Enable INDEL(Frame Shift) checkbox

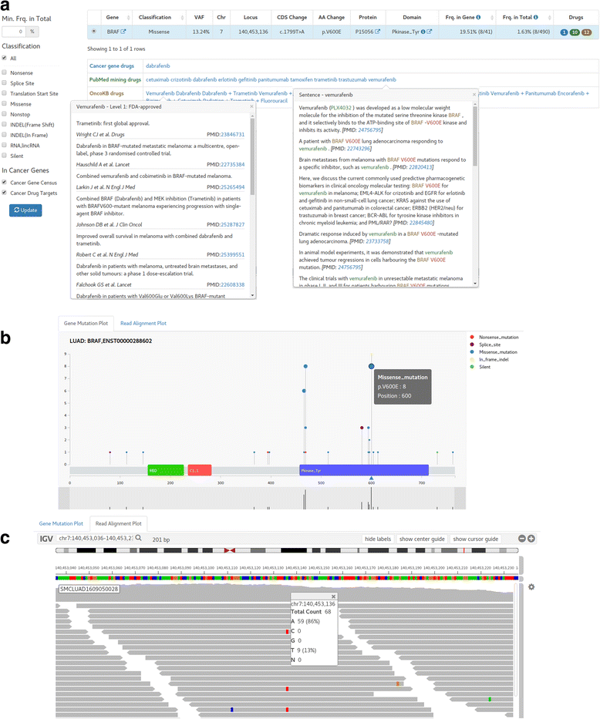click(4, 124)
